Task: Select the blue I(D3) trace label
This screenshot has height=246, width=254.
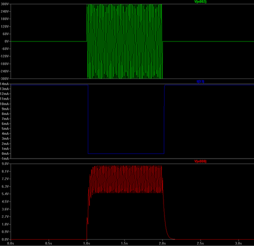Action: click(x=201, y=82)
